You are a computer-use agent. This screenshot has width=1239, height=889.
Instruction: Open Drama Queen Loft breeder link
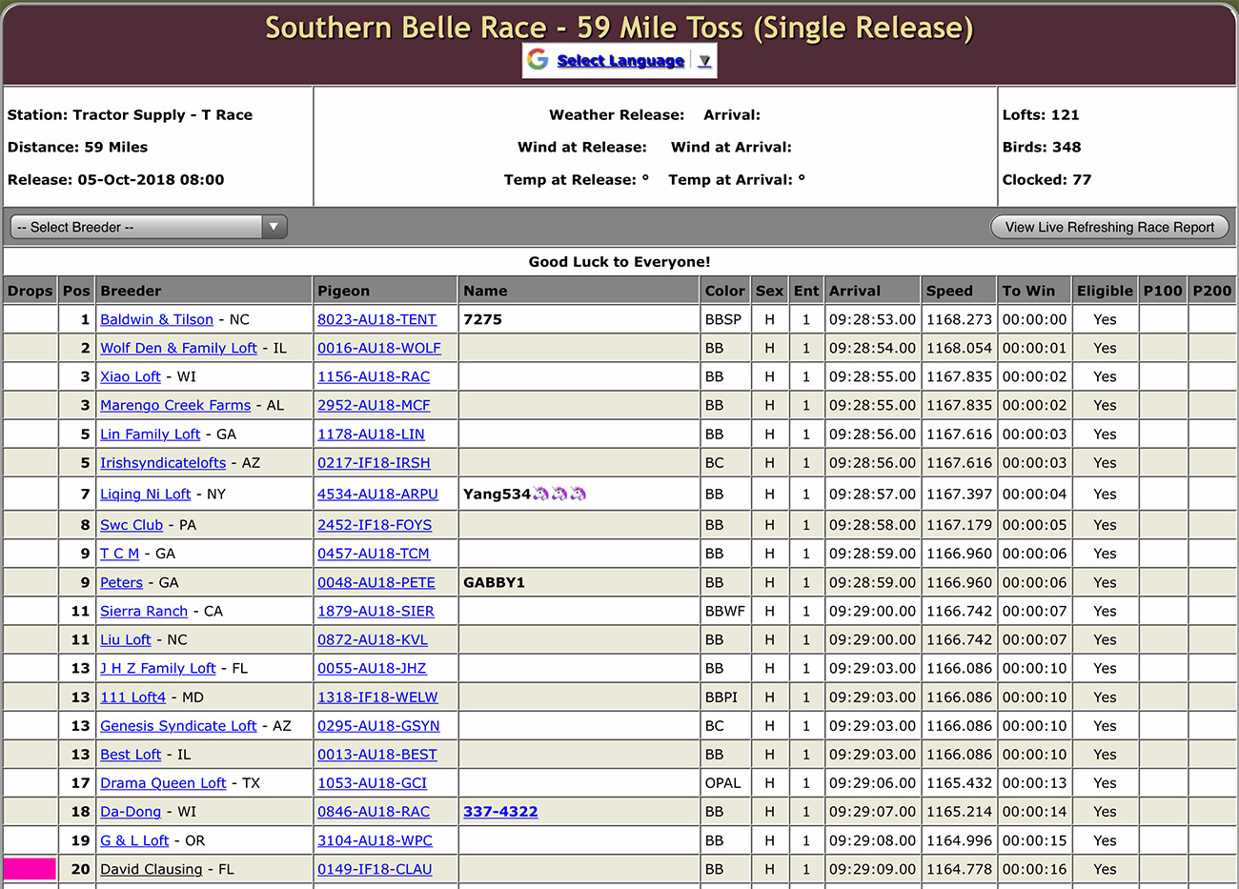pos(163,783)
